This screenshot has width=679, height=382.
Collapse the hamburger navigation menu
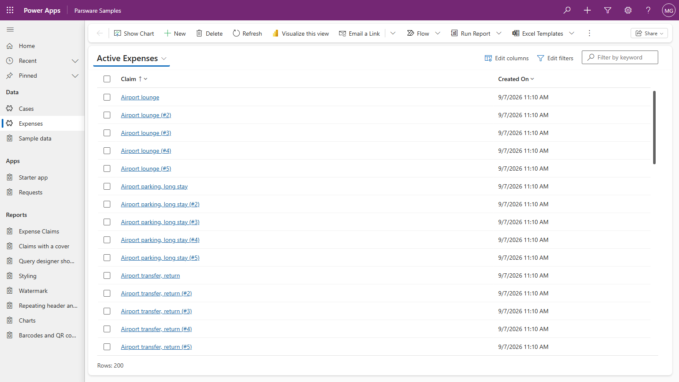10,30
